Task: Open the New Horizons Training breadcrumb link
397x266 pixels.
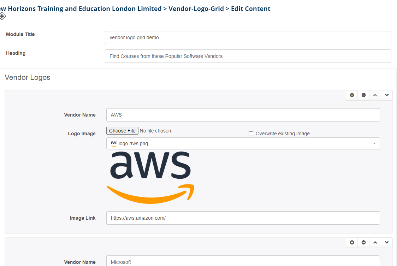Action: pos(81,9)
